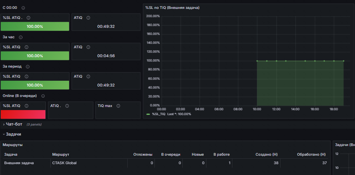Collapse the "Задачи" row section

12,134
